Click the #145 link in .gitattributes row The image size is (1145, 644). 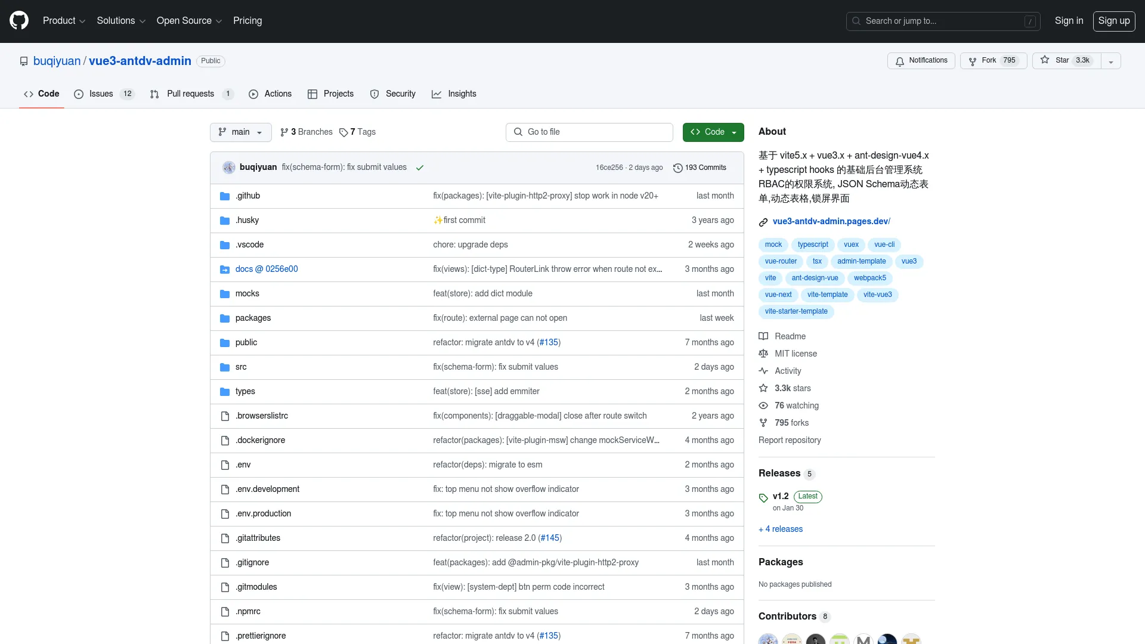click(550, 538)
